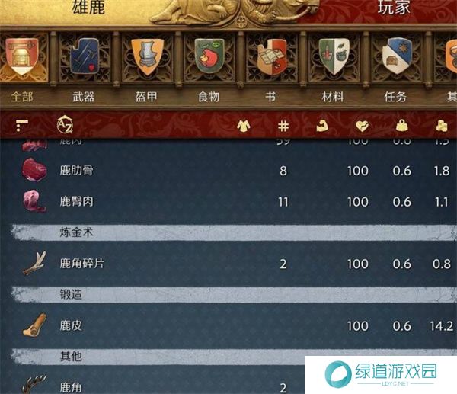This screenshot has width=457, height=394.
Task: Switch to the 食物 tab label
Action: pos(209,97)
